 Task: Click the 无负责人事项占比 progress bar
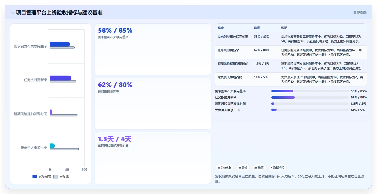(x=310, y=110)
